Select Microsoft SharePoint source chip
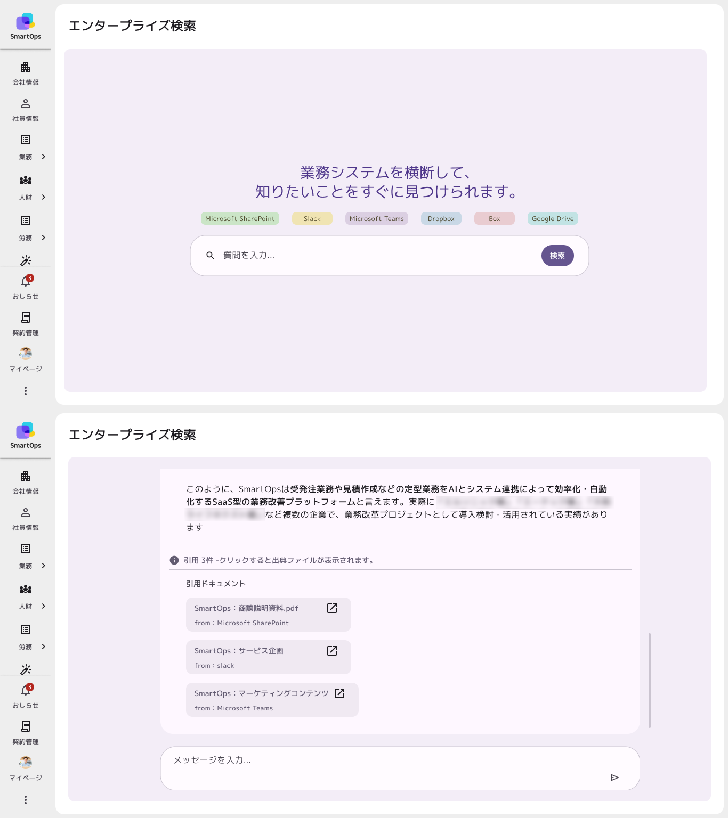The height and width of the screenshot is (818, 728). (x=240, y=218)
